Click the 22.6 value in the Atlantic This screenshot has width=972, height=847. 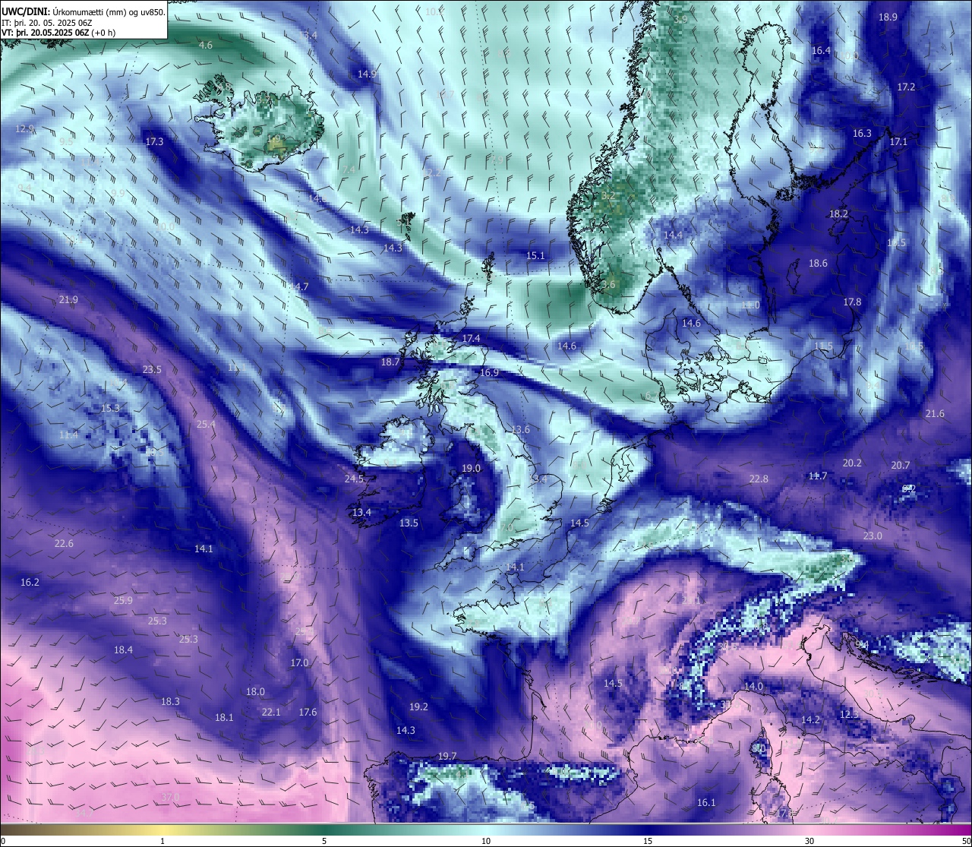[64, 543]
